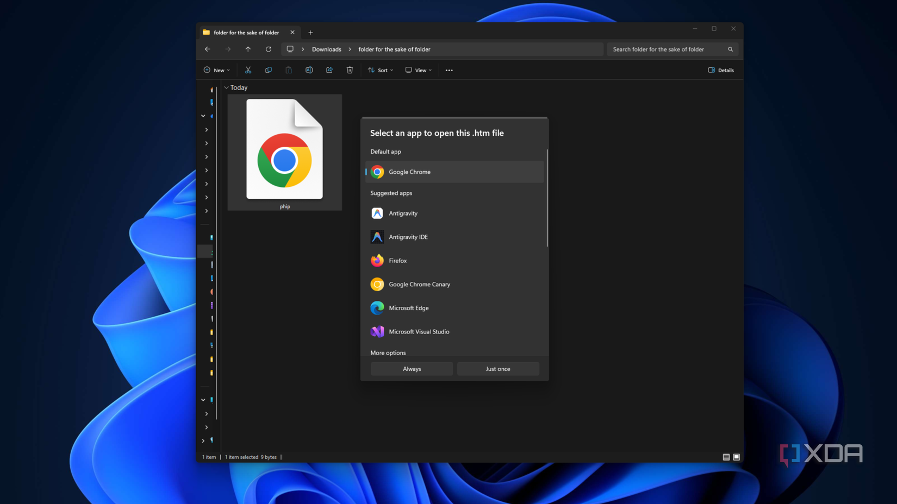Choose Google Chrome as default app
Screen dimensions: 897x504
455,172
